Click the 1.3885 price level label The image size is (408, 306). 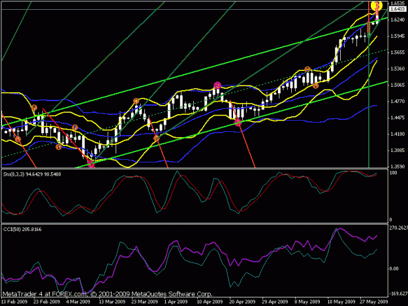coord(398,150)
